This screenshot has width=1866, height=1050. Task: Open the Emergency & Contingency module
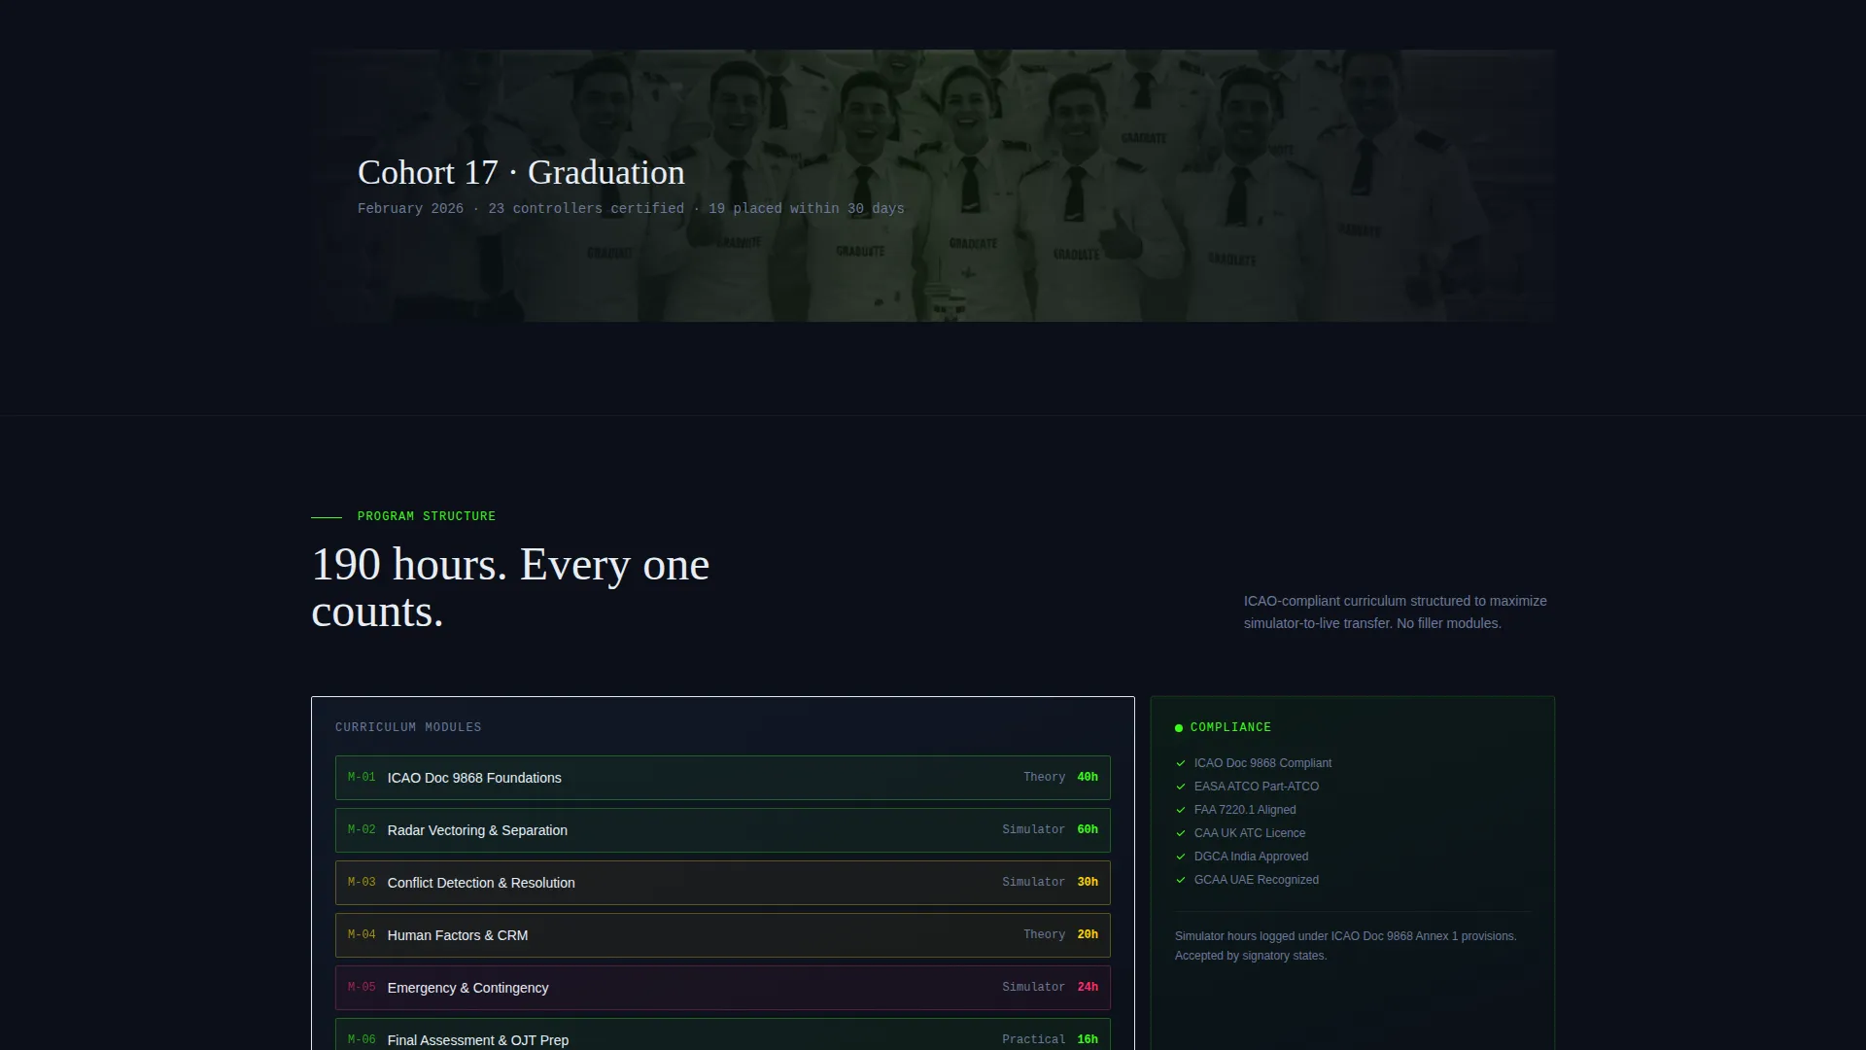click(x=723, y=988)
